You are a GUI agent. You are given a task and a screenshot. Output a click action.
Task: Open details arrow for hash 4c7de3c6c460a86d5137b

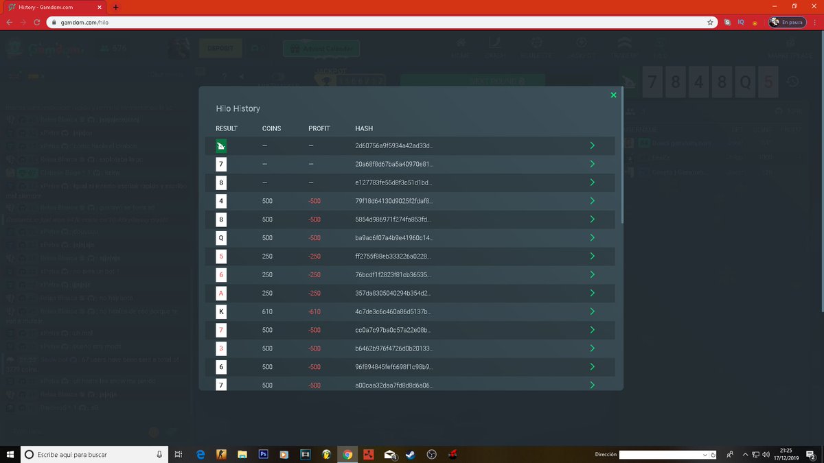pyautogui.click(x=592, y=311)
